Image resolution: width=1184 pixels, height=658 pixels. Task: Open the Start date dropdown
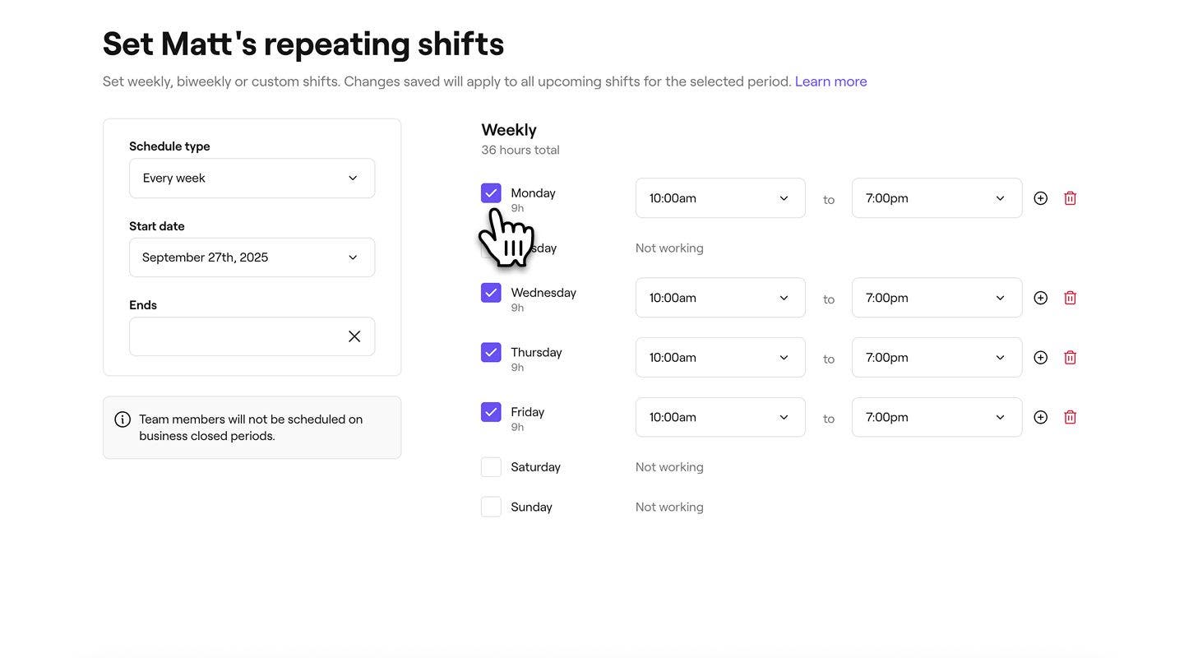pyautogui.click(x=252, y=257)
